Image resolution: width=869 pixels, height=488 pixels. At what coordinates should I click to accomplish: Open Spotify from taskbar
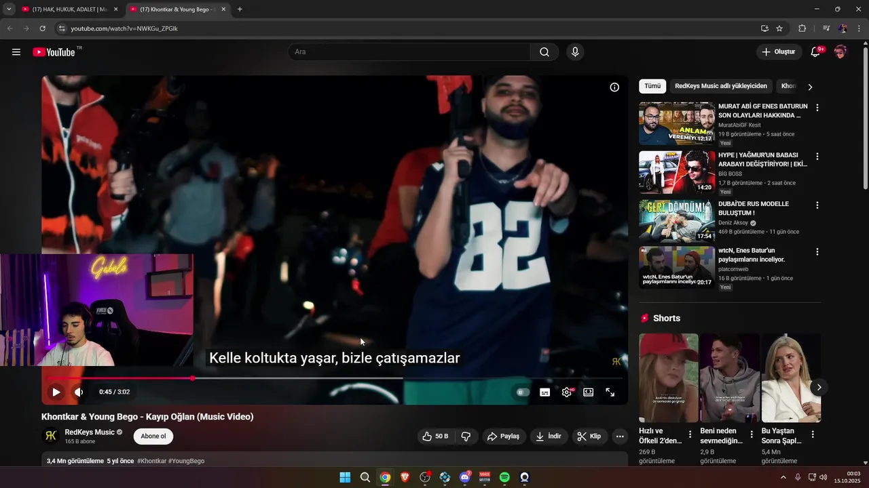point(504,477)
